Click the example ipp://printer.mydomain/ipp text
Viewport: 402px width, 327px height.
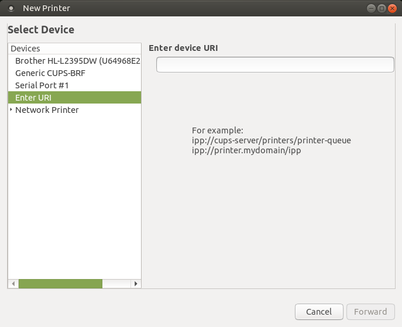point(246,150)
